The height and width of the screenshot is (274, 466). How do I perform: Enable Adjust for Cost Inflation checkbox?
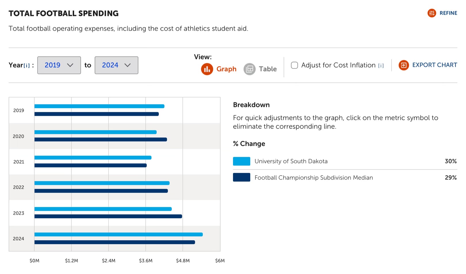click(x=294, y=65)
